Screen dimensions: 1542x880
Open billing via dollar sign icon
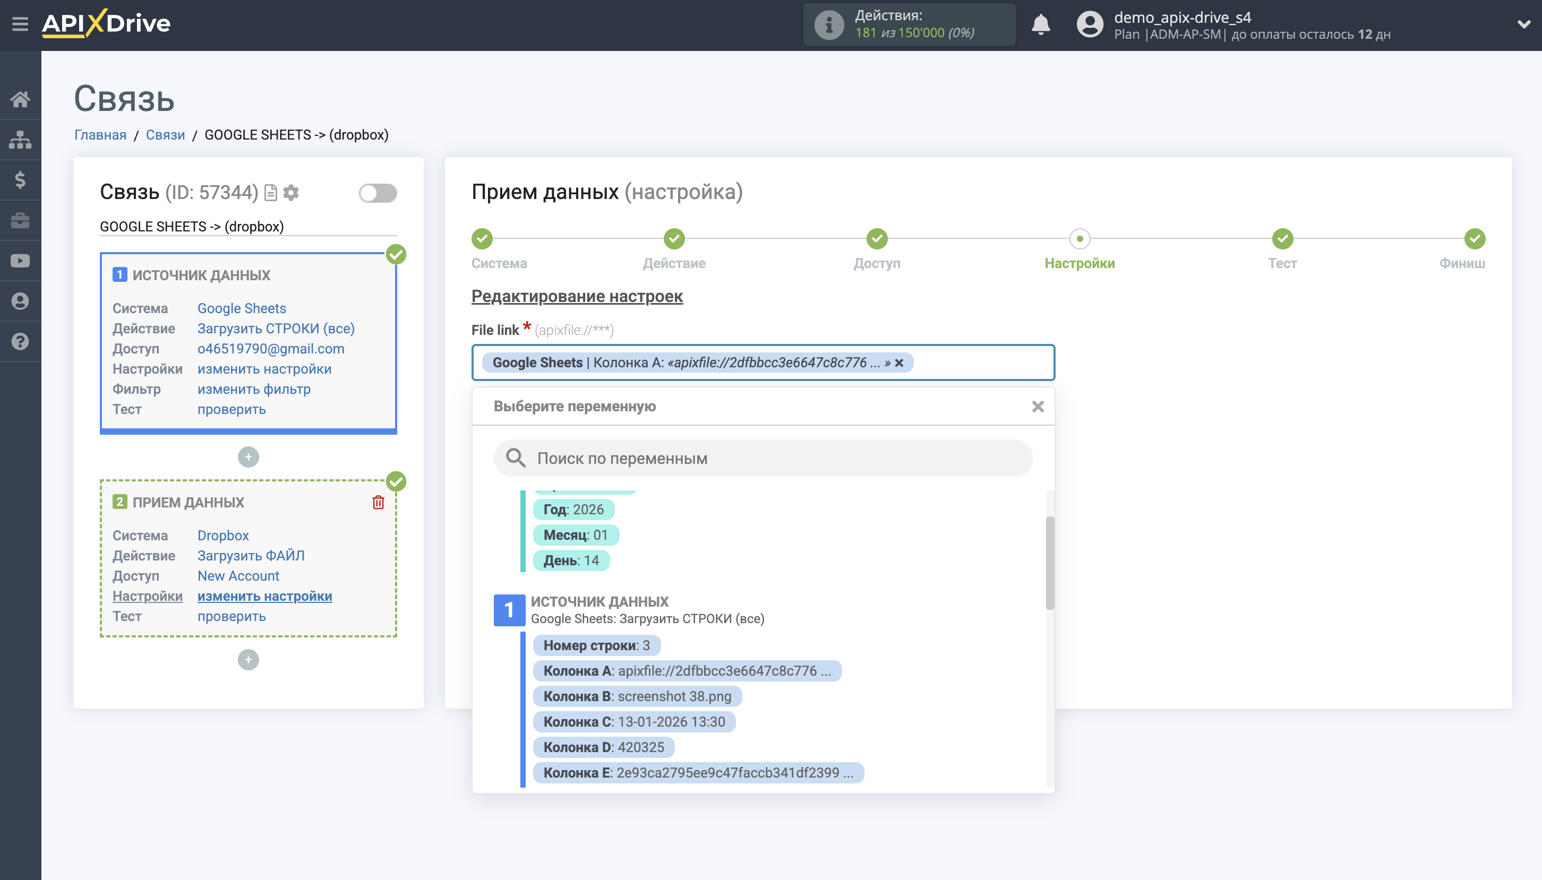click(20, 179)
